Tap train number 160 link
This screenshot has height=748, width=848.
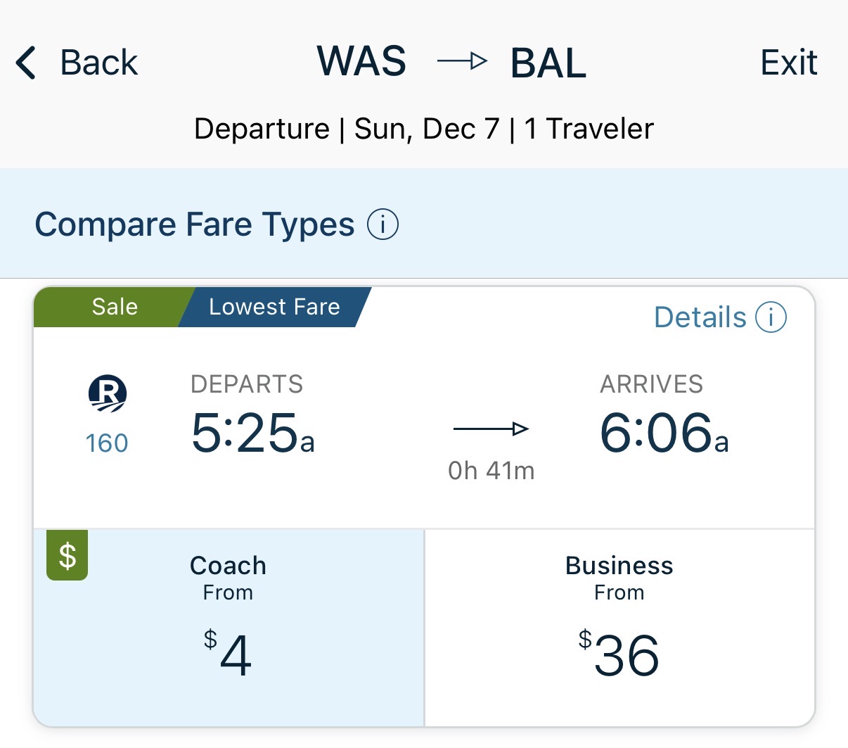(107, 443)
